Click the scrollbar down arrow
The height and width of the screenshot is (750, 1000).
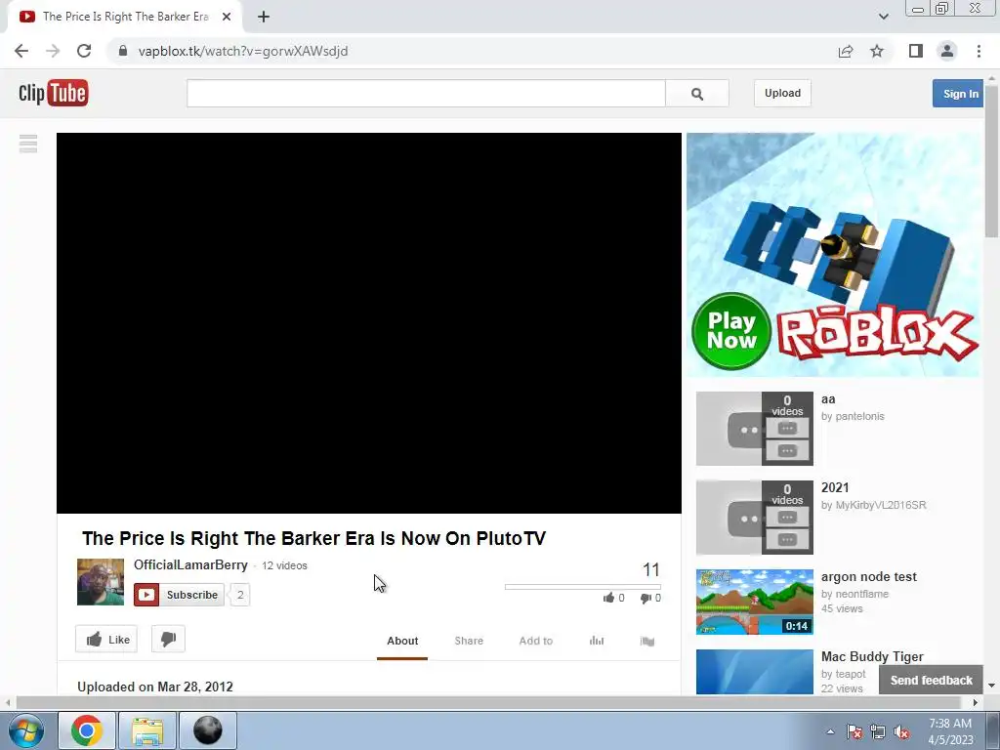992,686
